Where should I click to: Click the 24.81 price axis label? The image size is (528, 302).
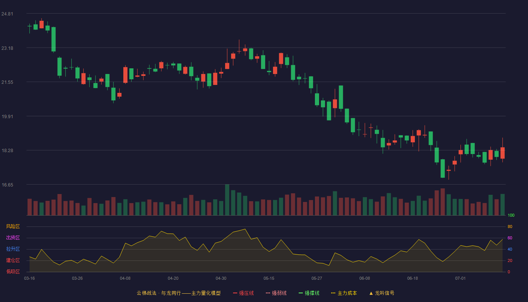(x=7, y=14)
